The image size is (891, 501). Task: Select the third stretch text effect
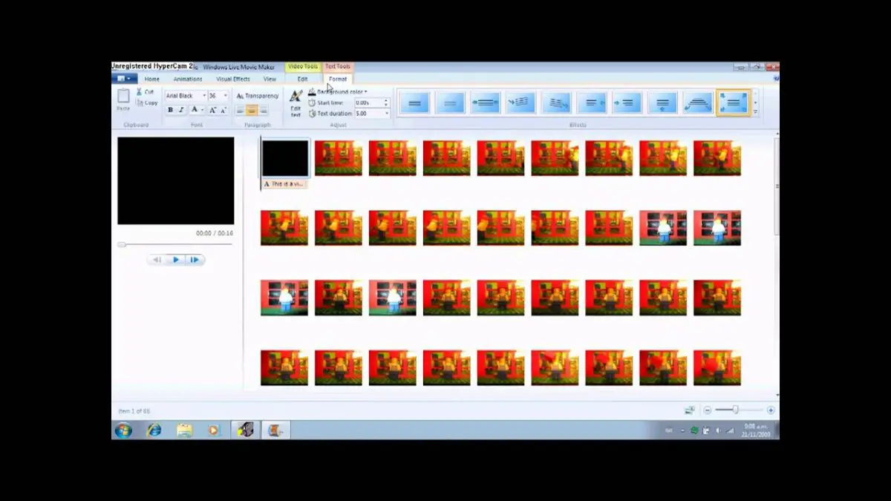(485, 102)
